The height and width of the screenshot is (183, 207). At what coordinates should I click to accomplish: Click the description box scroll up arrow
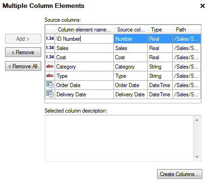(x=197, y=120)
